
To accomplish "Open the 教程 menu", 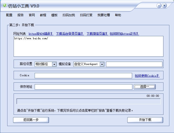I will pos(43,15).
